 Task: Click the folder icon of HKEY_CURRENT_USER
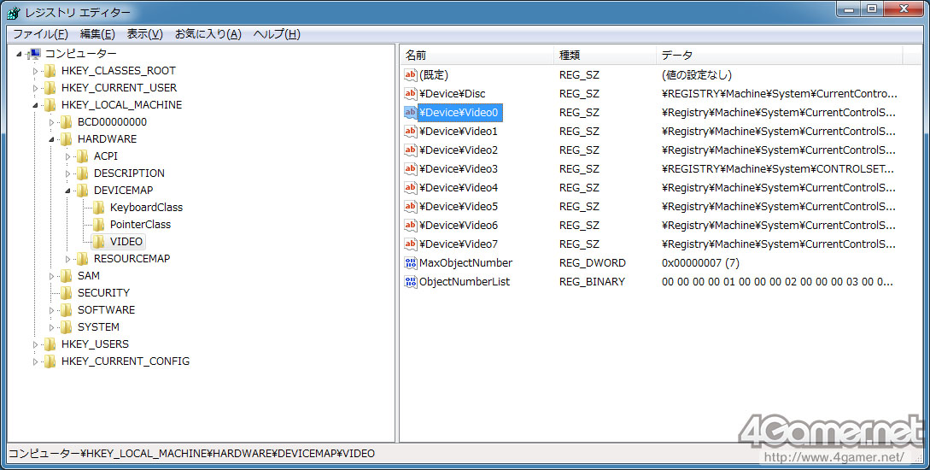point(50,88)
